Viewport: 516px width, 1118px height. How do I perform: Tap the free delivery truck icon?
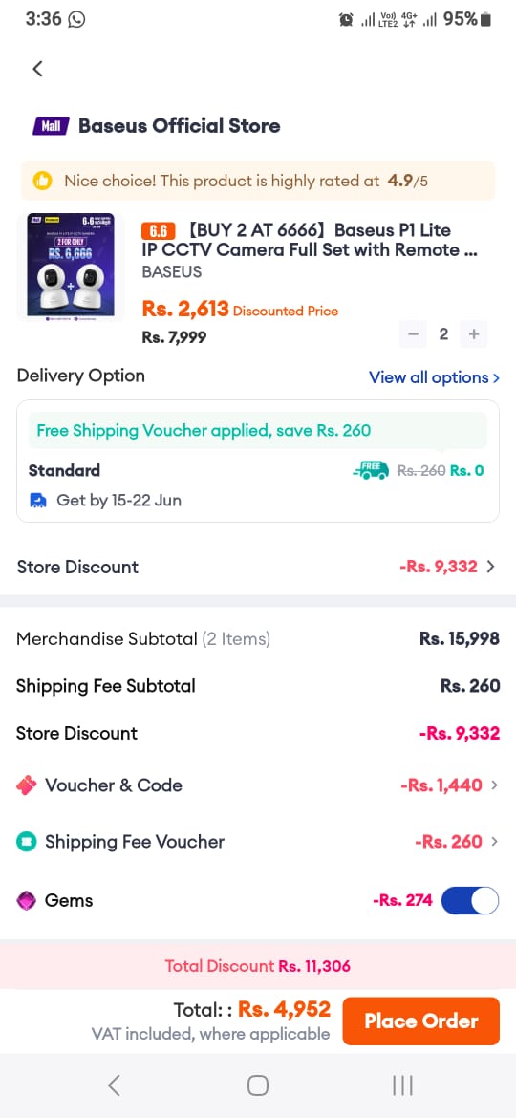click(x=371, y=470)
